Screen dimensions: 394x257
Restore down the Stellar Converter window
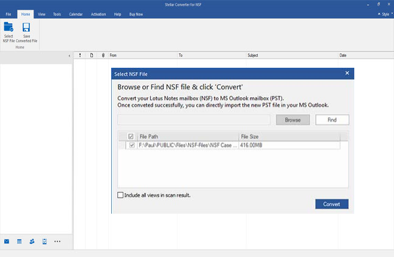pyautogui.click(x=378, y=4)
